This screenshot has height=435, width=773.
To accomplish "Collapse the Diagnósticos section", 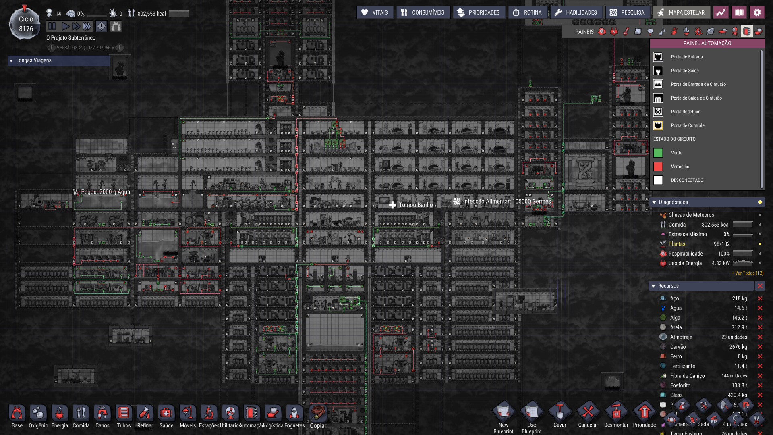I will [654, 202].
